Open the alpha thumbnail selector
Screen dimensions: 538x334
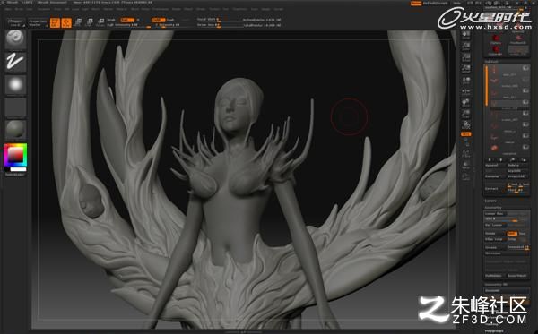coord(15,84)
